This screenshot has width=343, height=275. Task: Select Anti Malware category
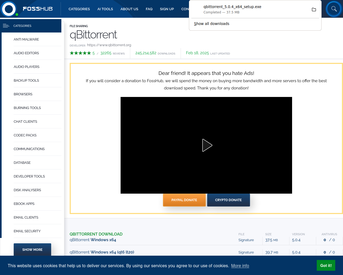pyautogui.click(x=26, y=39)
